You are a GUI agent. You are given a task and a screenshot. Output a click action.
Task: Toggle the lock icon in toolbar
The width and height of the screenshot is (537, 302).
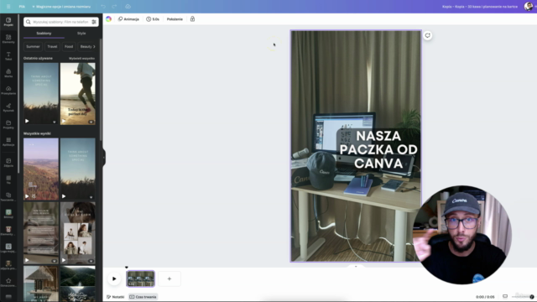(192, 19)
